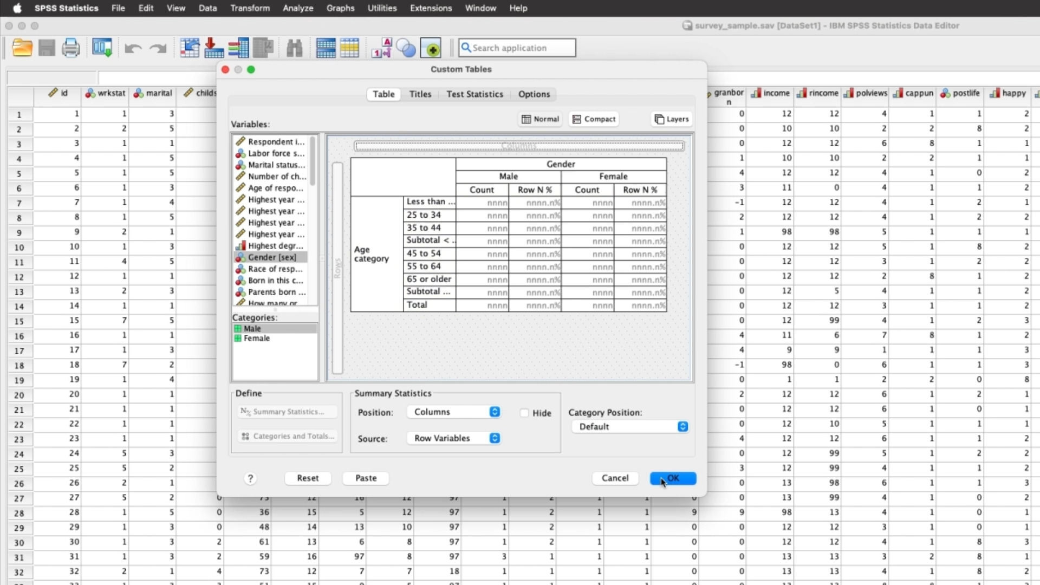This screenshot has width=1040, height=585.
Task: Open Position dropdown showing Columns
Action: (x=453, y=412)
